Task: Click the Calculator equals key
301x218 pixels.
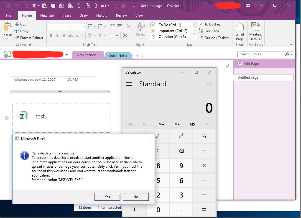Action: tap(204, 210)
